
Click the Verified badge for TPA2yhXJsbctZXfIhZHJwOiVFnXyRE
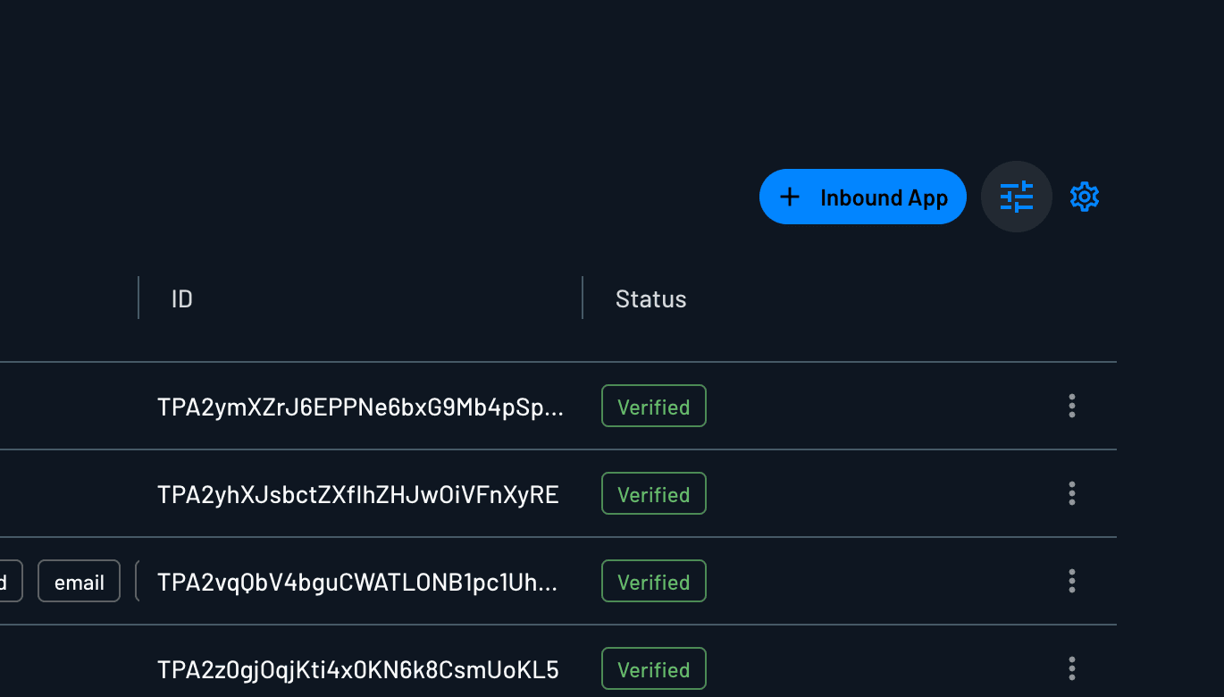653,493
